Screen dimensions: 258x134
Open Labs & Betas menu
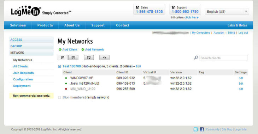(x=237, y=25)
